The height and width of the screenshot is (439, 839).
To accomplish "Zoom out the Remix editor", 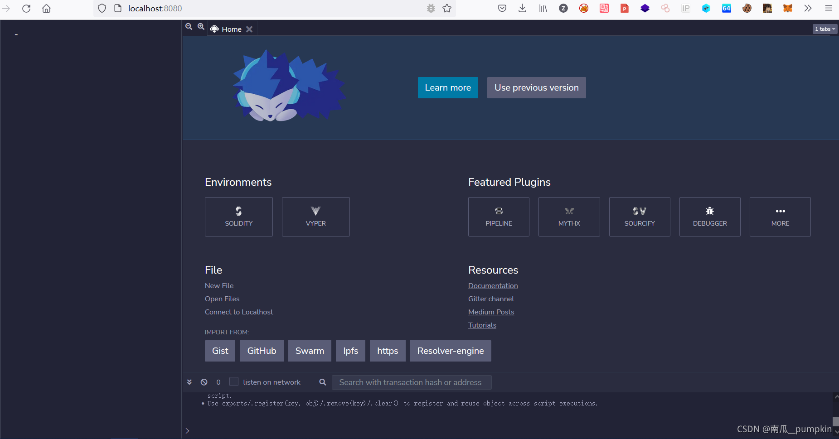I will point(189,27).
